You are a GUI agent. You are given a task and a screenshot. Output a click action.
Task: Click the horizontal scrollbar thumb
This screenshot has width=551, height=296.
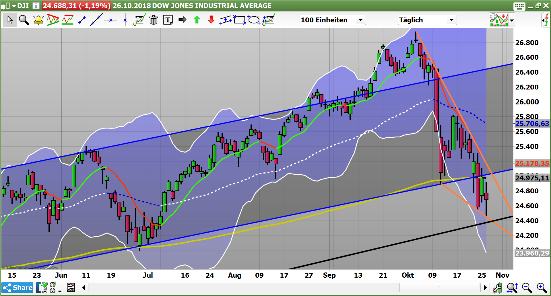click(439, 287)
